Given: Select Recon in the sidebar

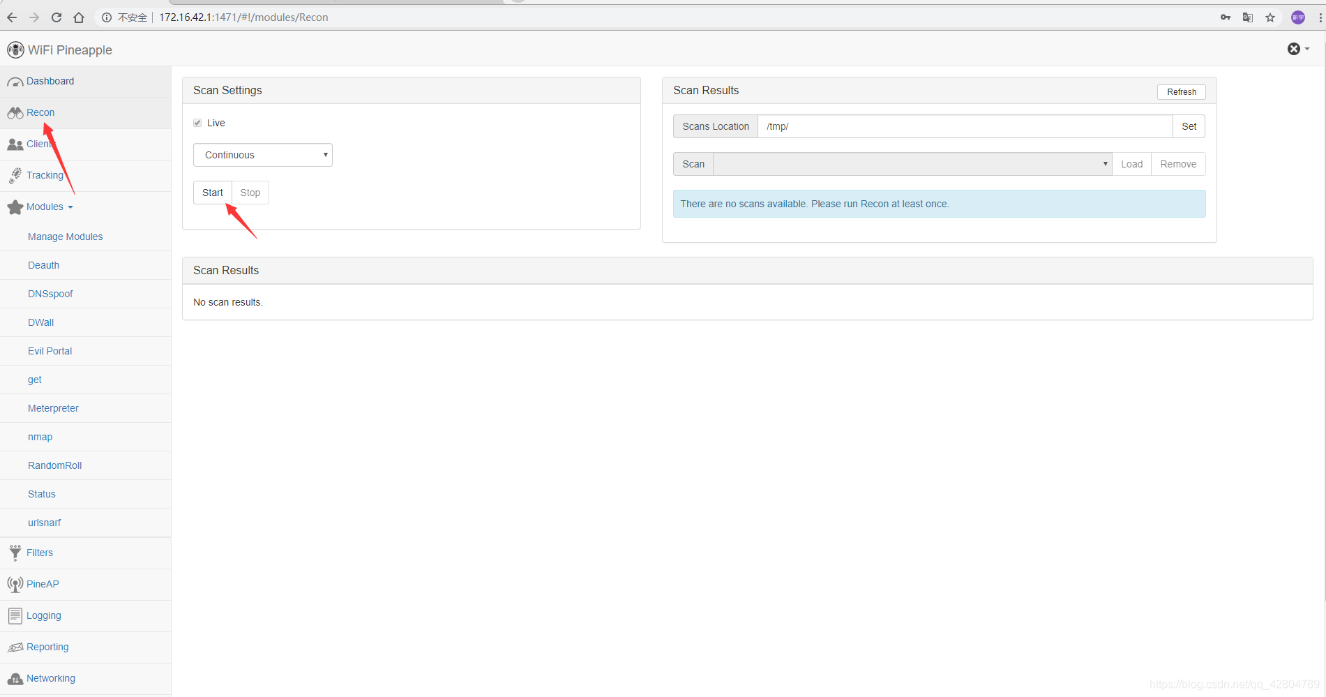Looking at the screenshot, I should 40,112.
